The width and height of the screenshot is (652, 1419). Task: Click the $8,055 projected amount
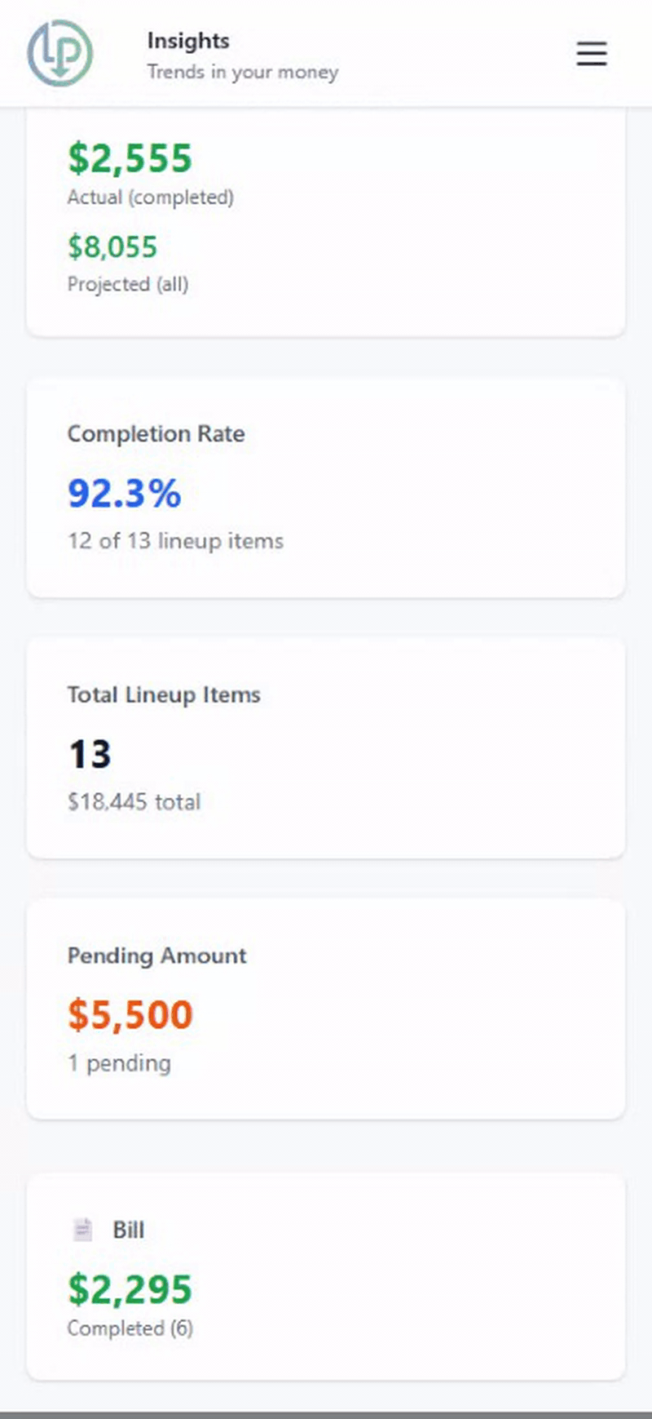(112, 246)
